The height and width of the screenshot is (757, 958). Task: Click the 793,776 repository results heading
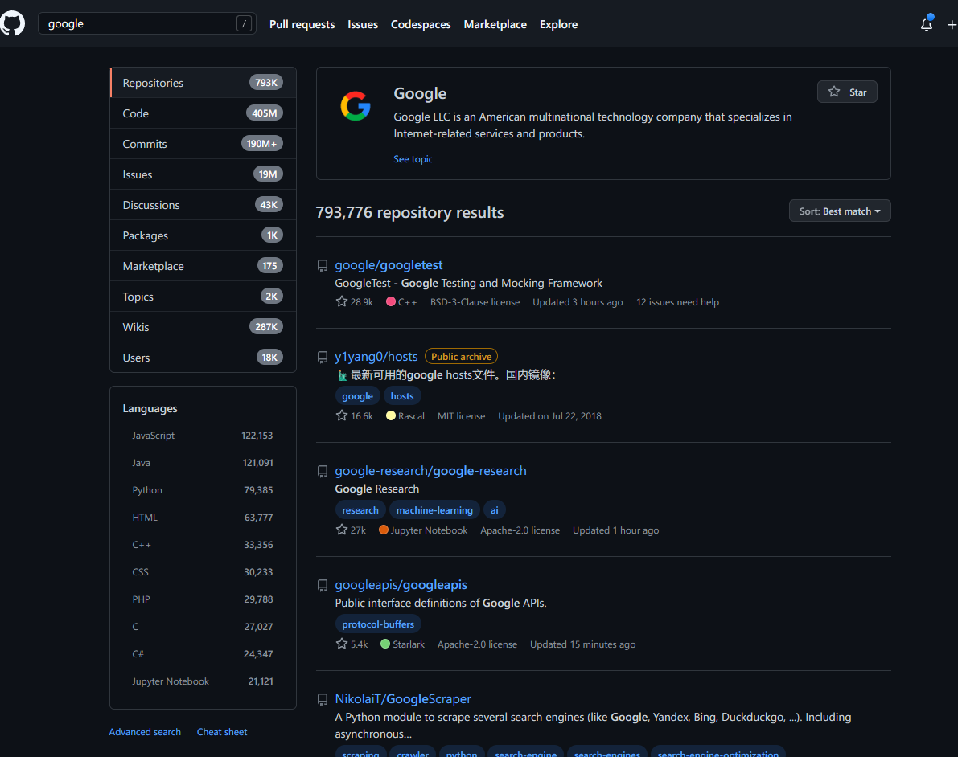pos(409,212)
